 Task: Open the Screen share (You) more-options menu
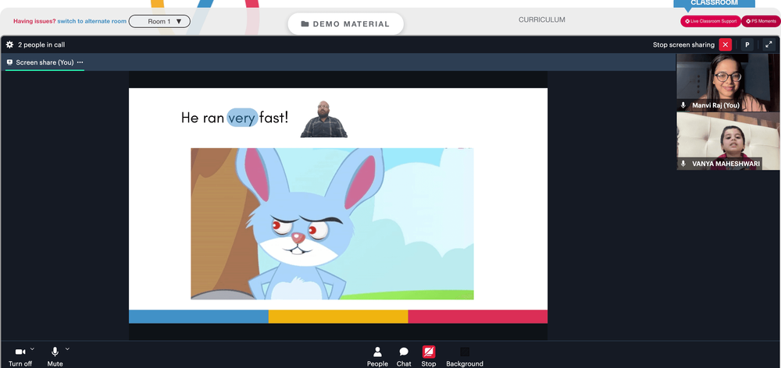pyautogui.click(x=80, y=62)
